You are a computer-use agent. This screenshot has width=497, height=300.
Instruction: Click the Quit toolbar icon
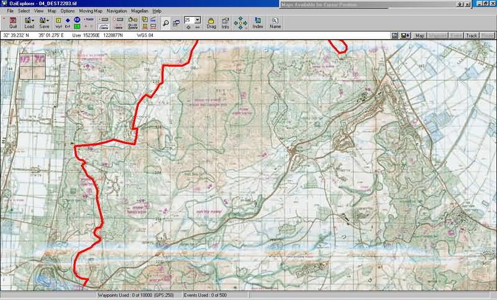(x=13, y=23)
